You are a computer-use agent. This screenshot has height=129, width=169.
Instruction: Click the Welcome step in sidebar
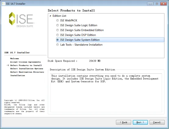(x=15, y=59)
